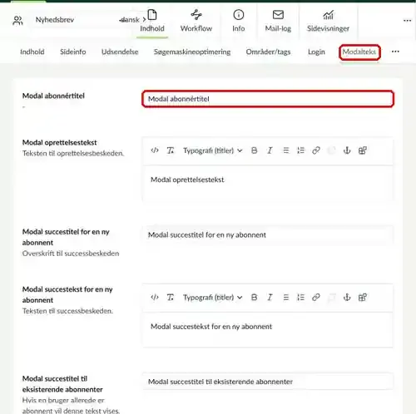The width and height of the screenshot is (416, 414).
Task: Click the 'Modal oprettelsestekst' field label
Action: tap(59, 142)
